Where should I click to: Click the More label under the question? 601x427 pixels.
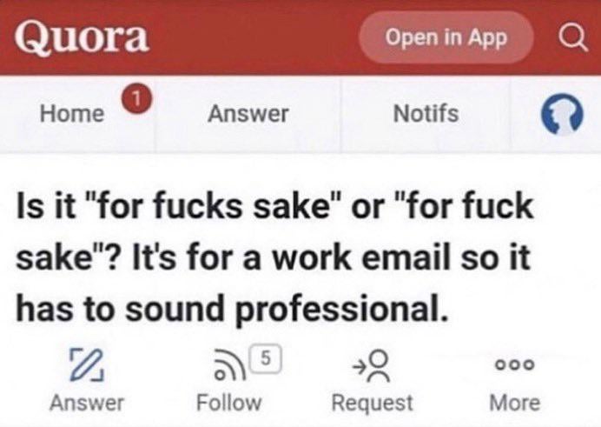pyautogui.click(x=514, y=403)
